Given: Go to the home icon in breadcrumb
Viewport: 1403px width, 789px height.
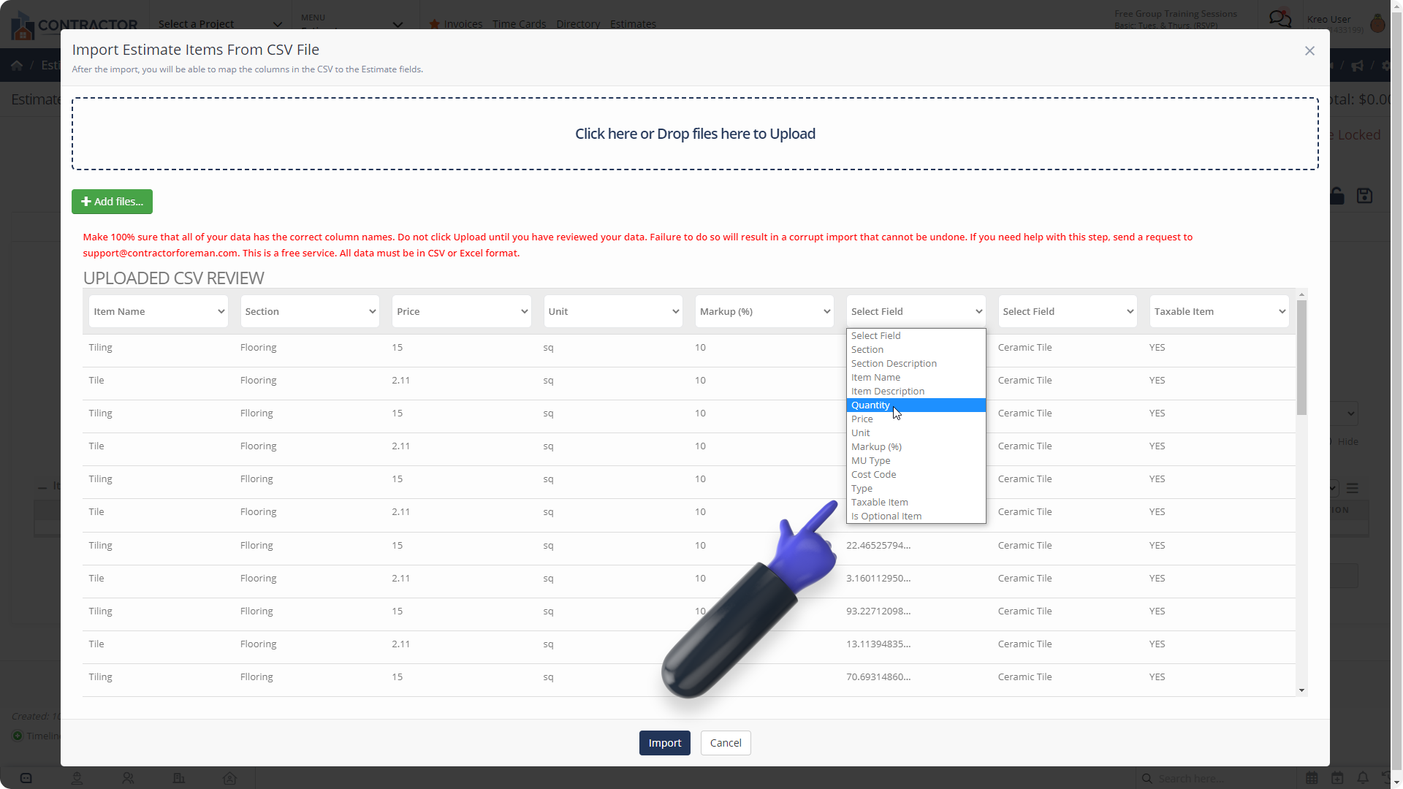Looking at the screenshot, I should [17, 65].
